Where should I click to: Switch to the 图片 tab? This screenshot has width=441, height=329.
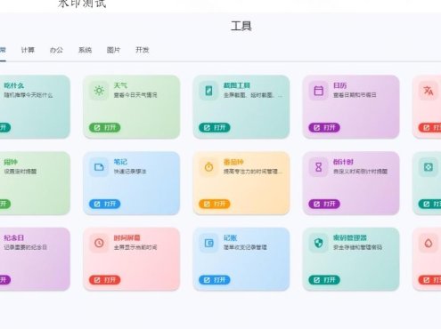(x=113, y=50)
